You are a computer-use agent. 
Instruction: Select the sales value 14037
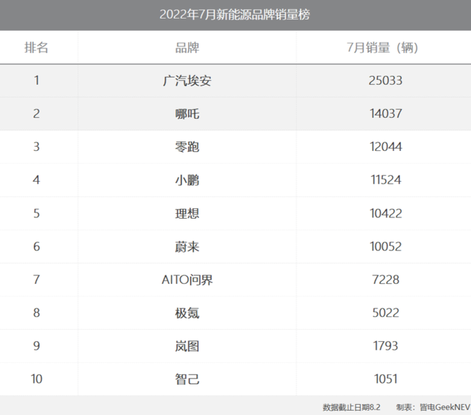click(386, 114)
